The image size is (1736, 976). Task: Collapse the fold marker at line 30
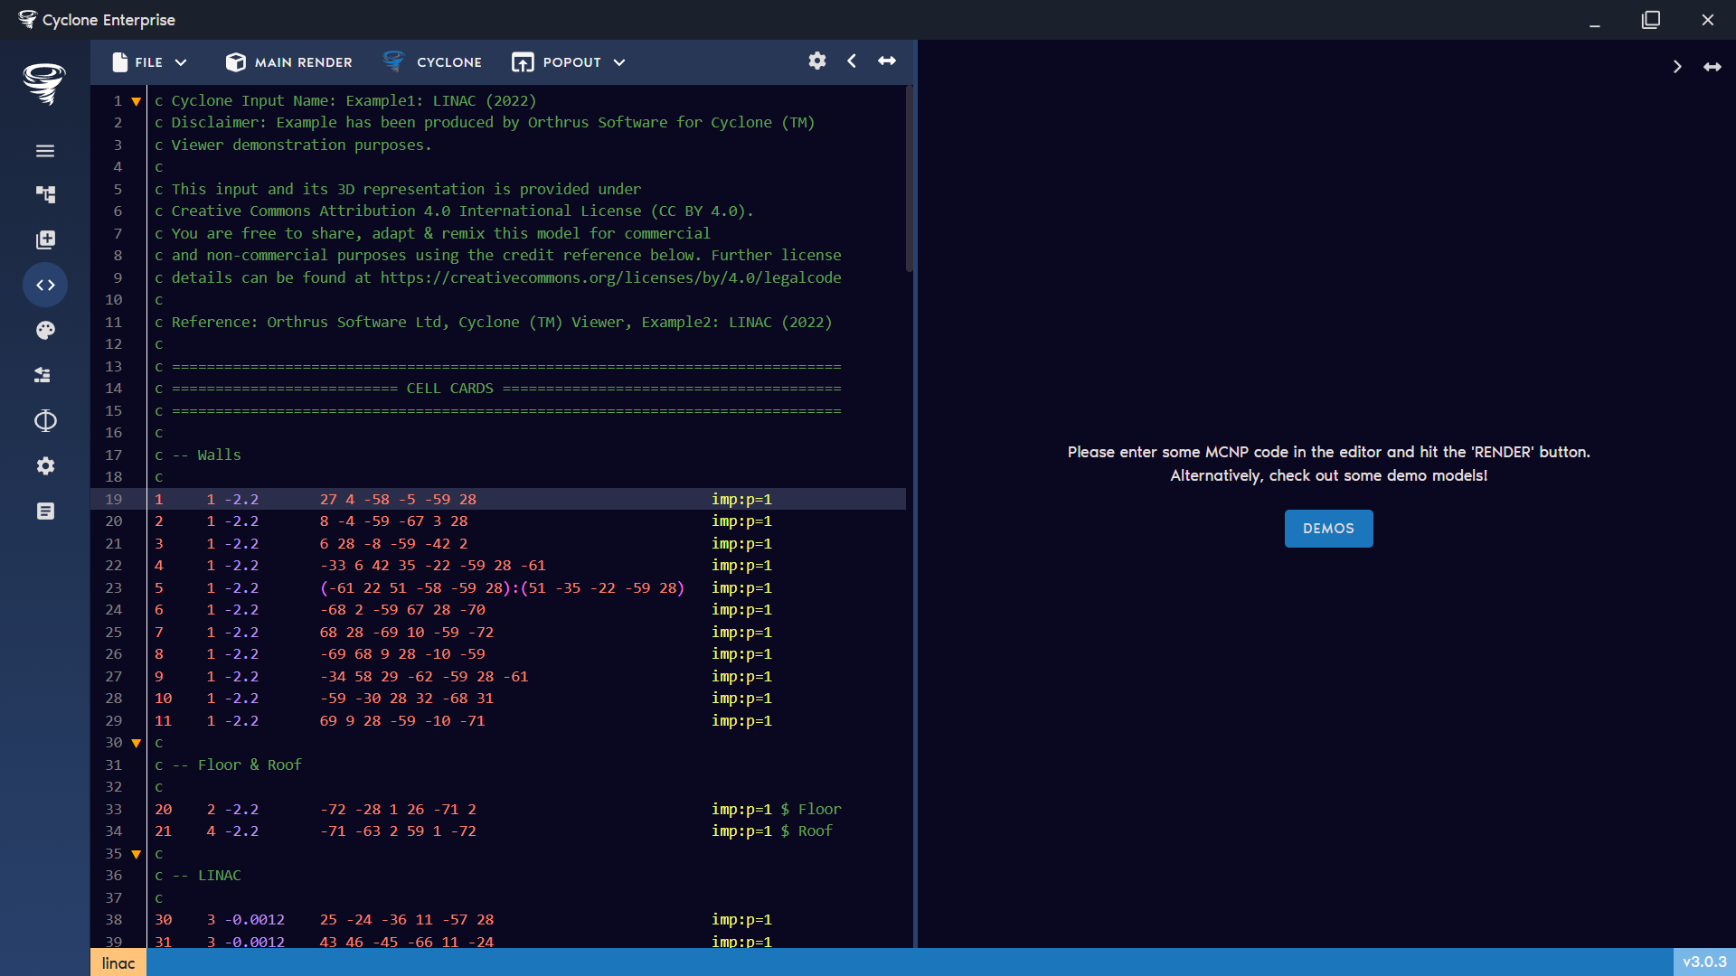[136, 743]
